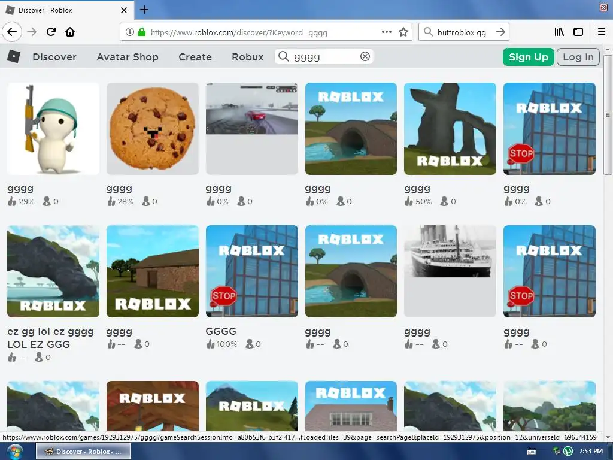Click player count icon beside 28% rating
The height and width of the screenshot is (460, 613).
pos(146,201)
